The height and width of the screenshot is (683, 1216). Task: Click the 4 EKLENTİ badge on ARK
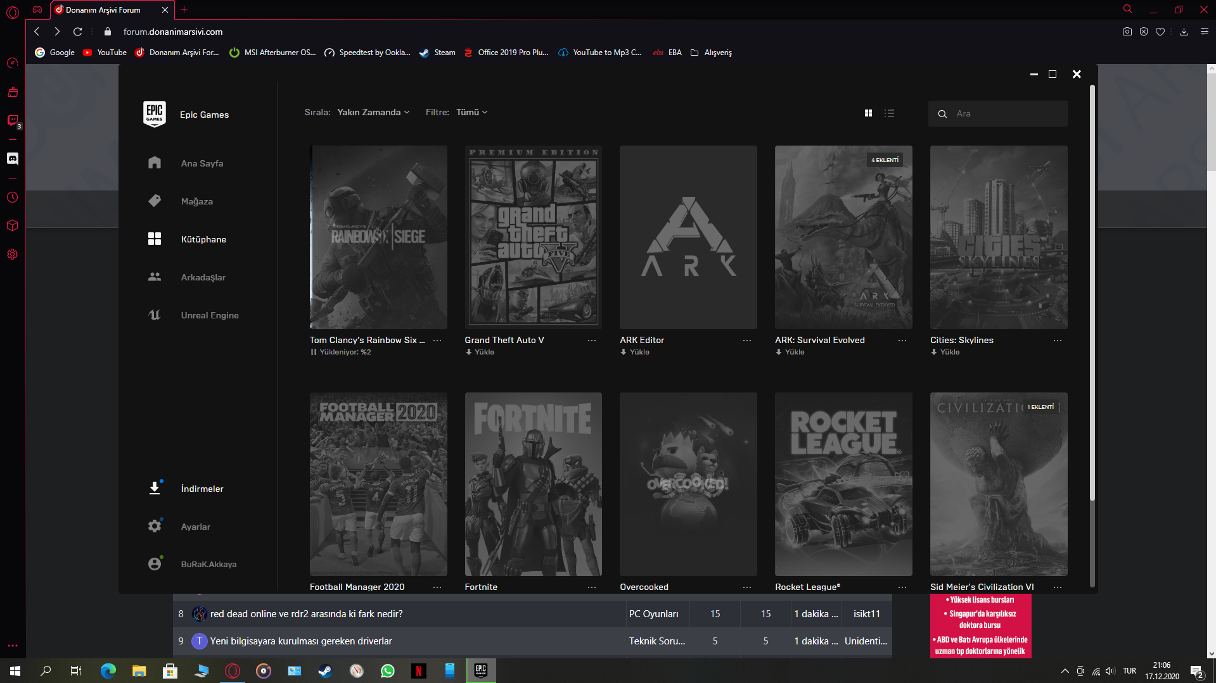pyautogui.click(x=885, y=160)
